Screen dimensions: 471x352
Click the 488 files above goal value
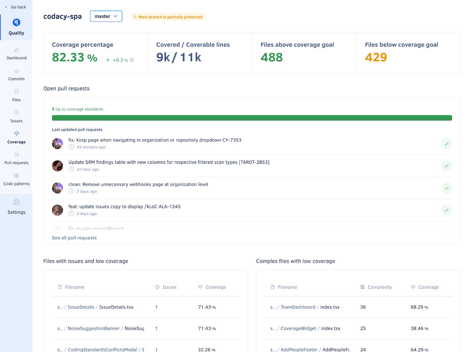coord(272,57)
